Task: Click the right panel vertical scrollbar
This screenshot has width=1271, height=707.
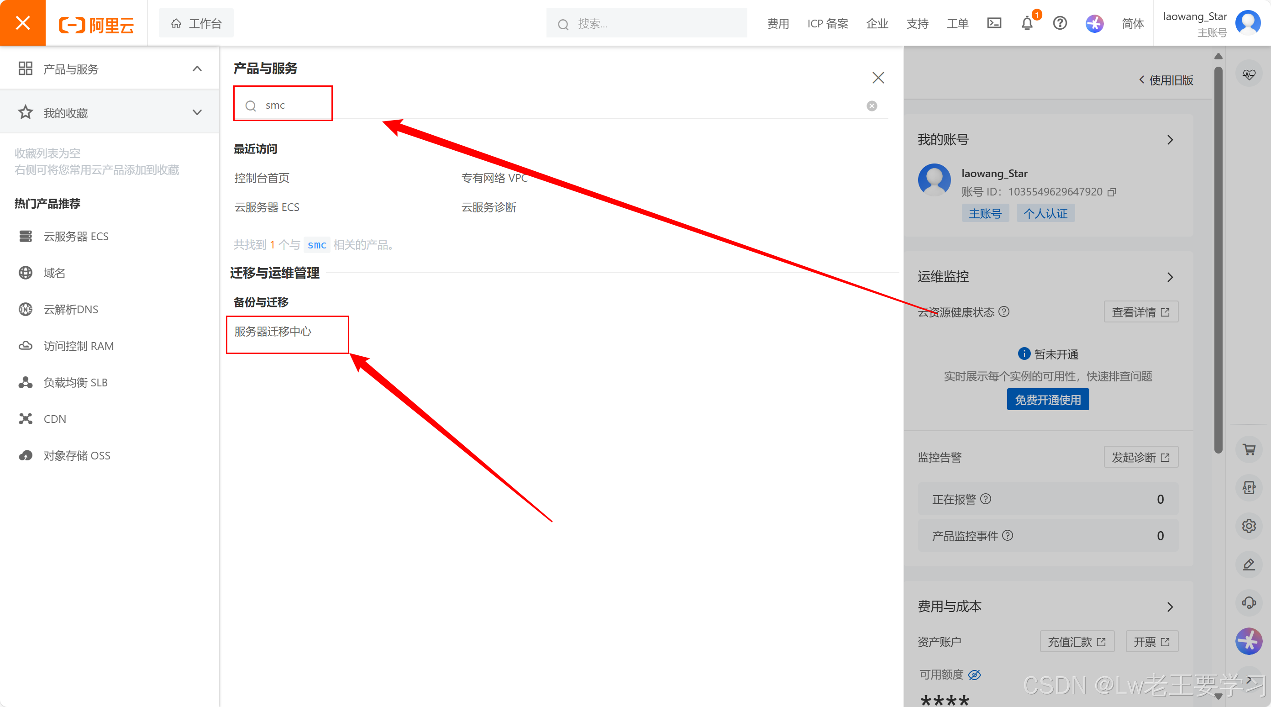Action: 1218,259
